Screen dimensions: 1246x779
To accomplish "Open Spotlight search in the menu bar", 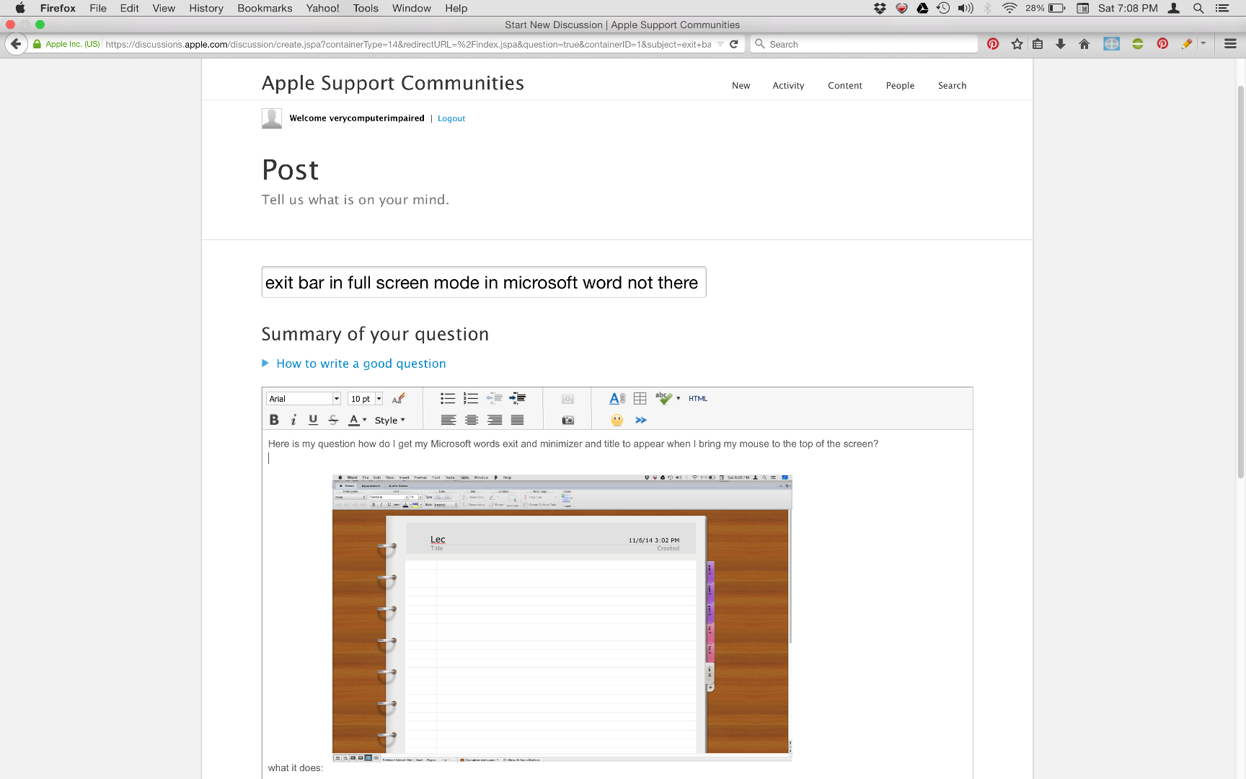I will pos(1198,8).
